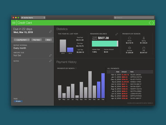166x125 pixels.
Task: Select the Oct 12, 2018 payment row
Action: click(x=130, y=84)
